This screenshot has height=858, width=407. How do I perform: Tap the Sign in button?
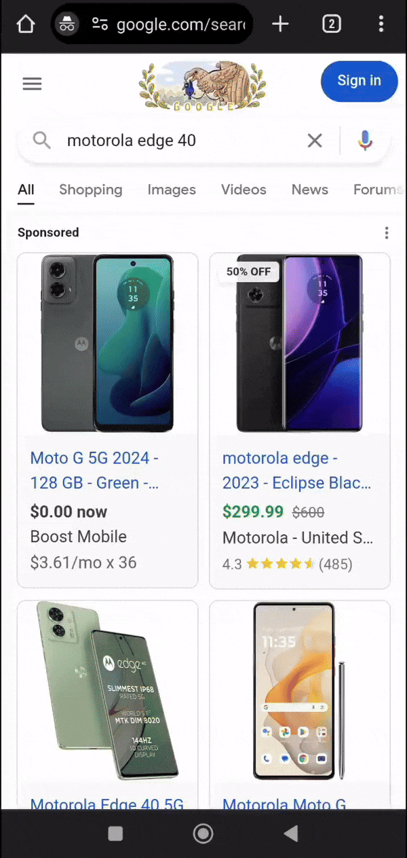click(359, 81)
